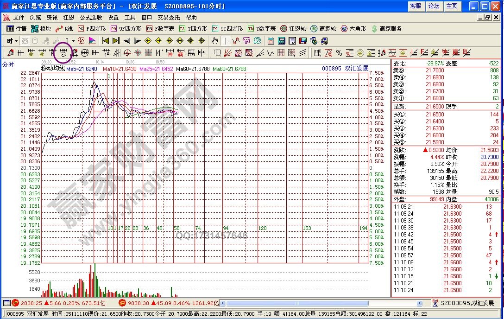Screen dimensions: 504x319
Task: Open dropdown arrow beside candle-type icon
Action: tap(74, 41)
